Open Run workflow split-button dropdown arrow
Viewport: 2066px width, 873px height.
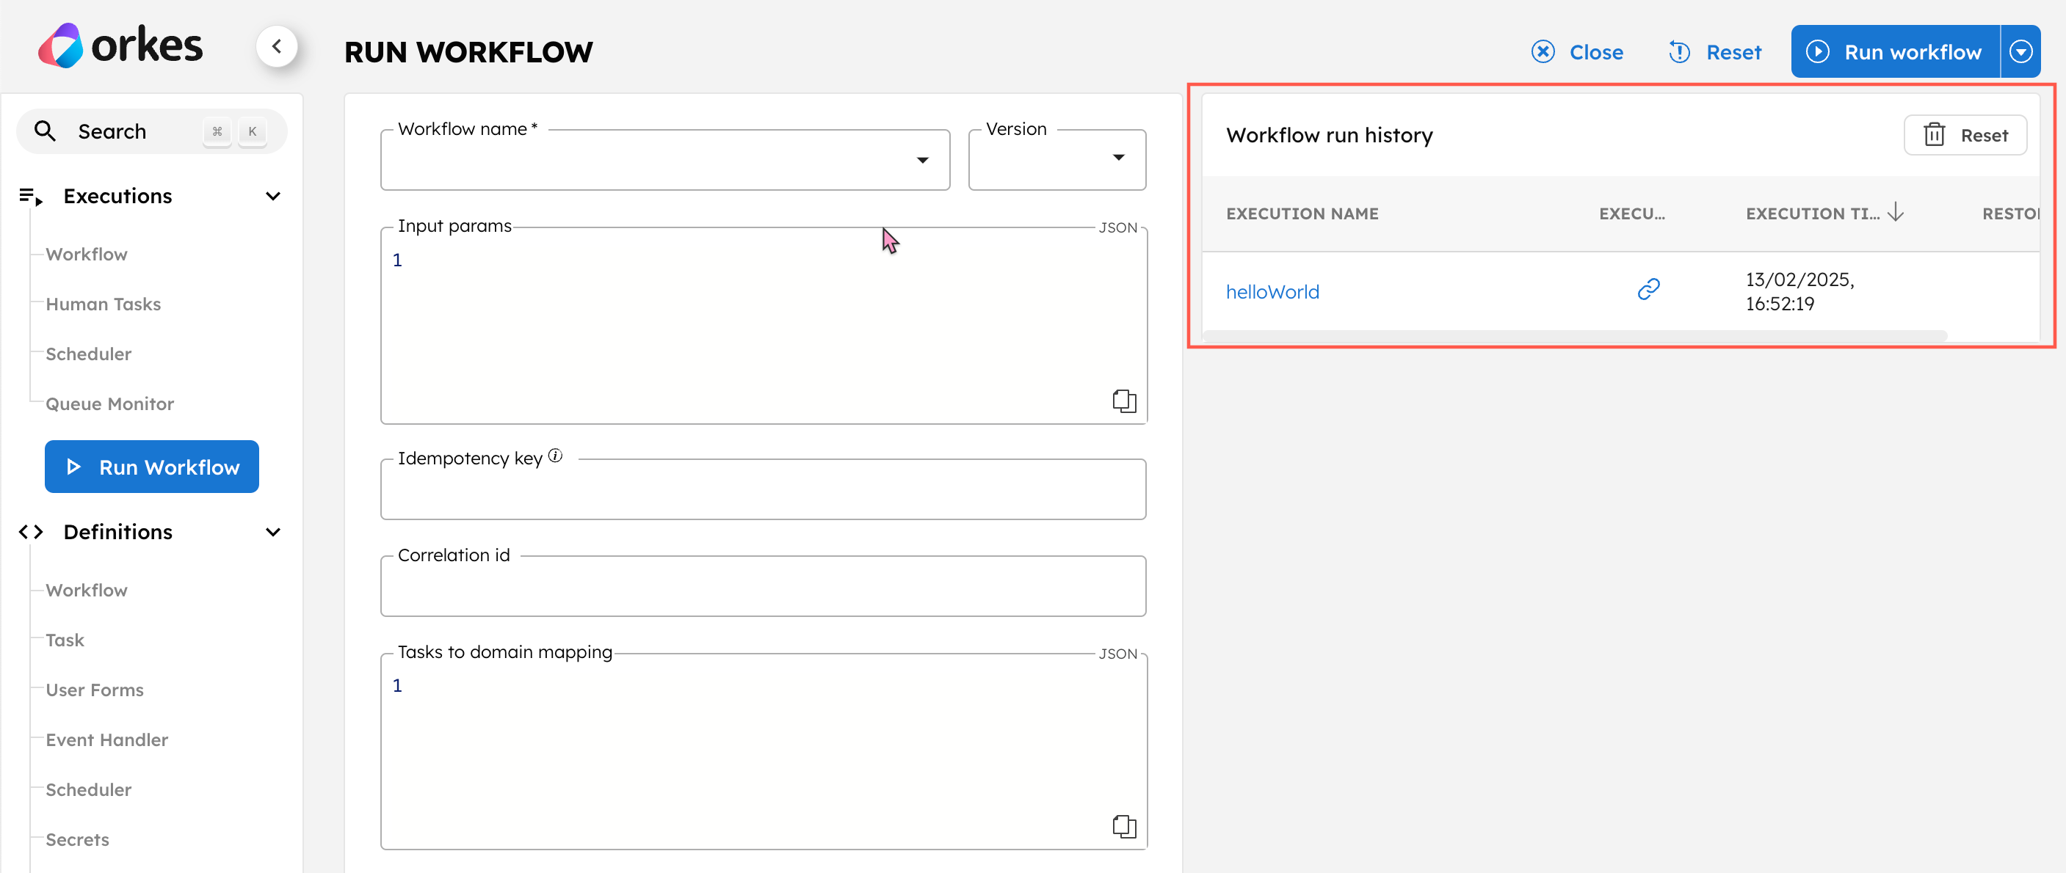(x=2020, y=51)
